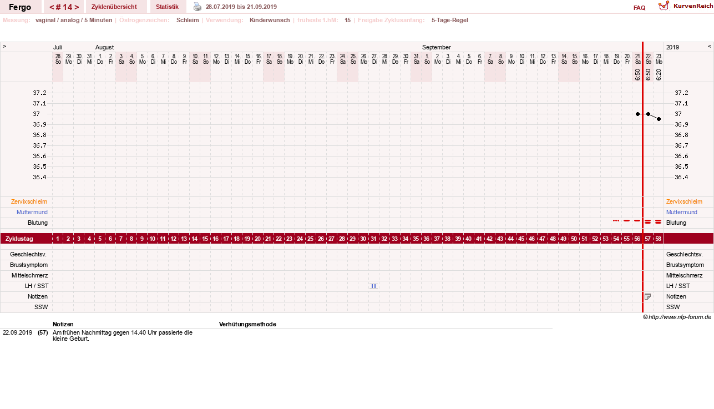Click the left Notizen row label
The image size is (714, 409).
point(38,296)
